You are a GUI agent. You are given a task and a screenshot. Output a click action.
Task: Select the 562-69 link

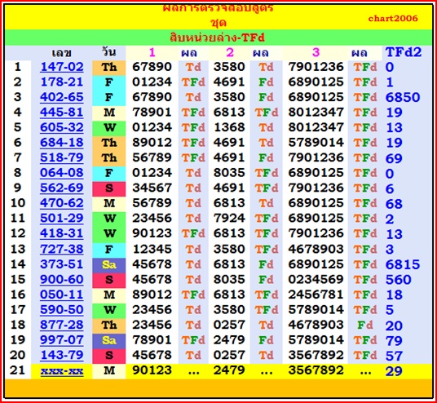pos(62,188)
